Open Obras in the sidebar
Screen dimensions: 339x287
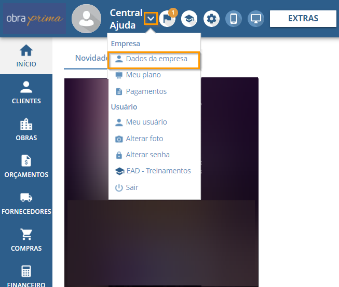click(26, 129)
